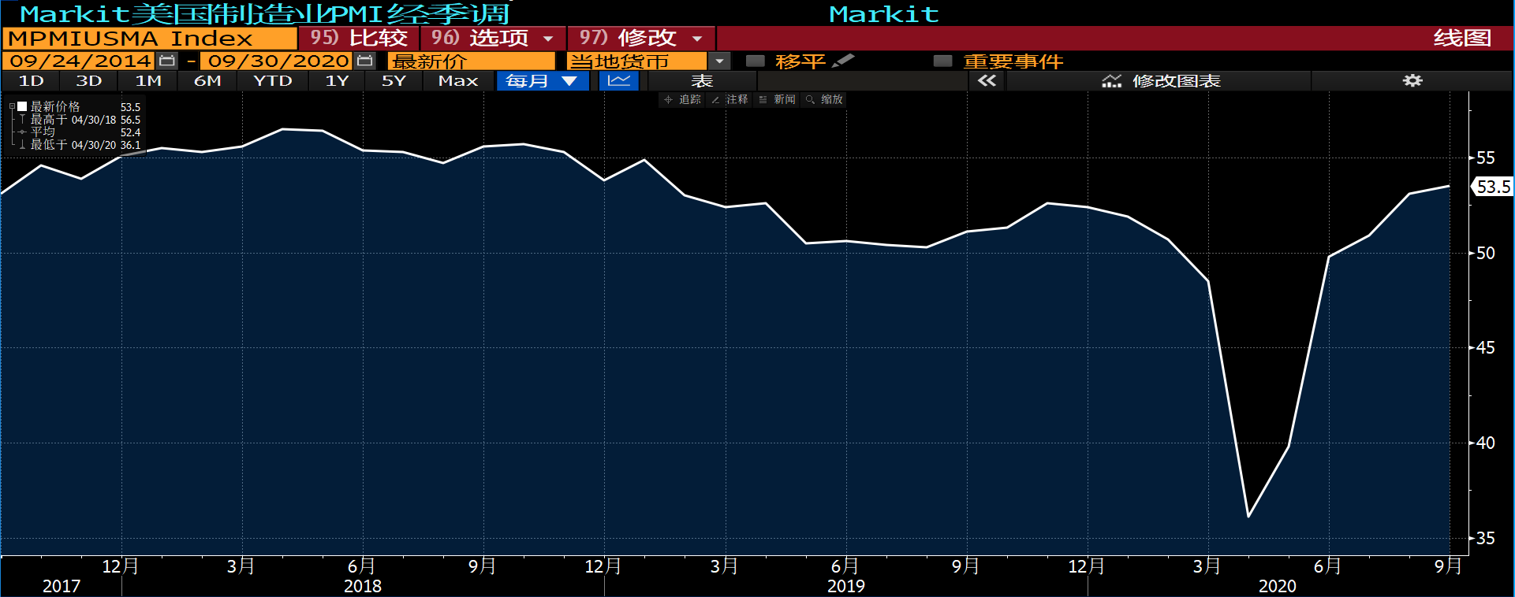1515x597 pixels.
Task: Select the 1Y range tab
Action: pos(337,80)
